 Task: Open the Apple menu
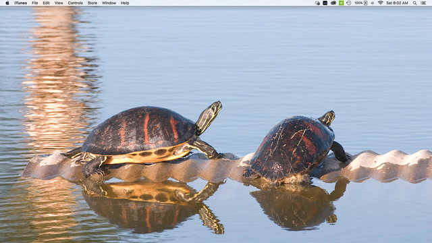(x=7, y=3)
